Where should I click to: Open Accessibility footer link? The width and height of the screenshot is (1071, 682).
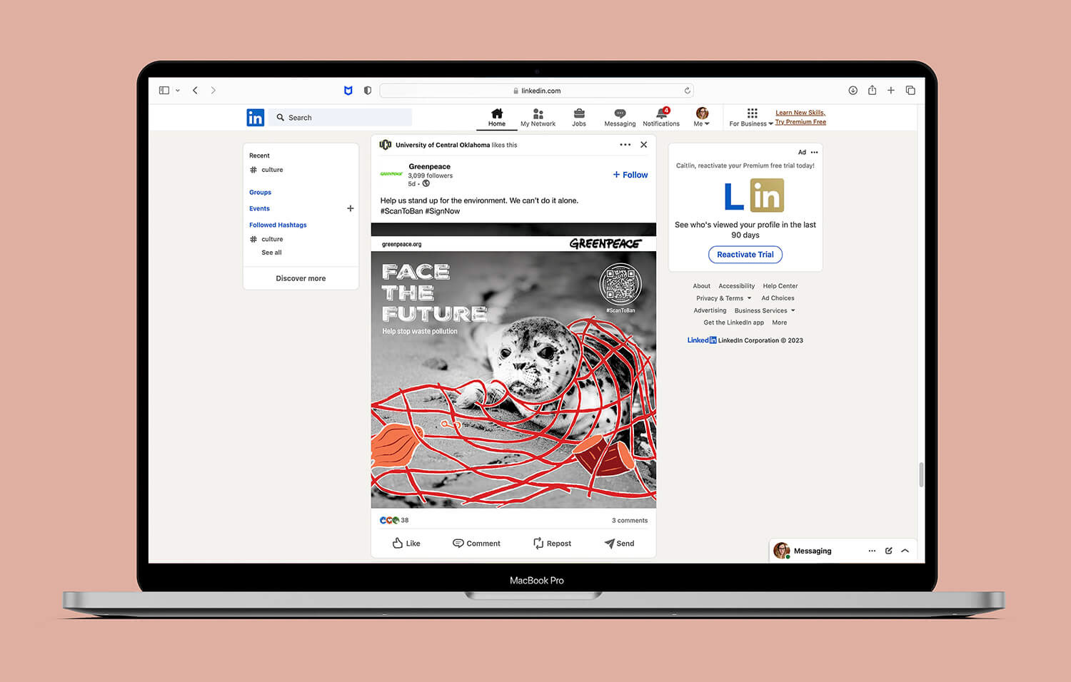pos(737,286)
